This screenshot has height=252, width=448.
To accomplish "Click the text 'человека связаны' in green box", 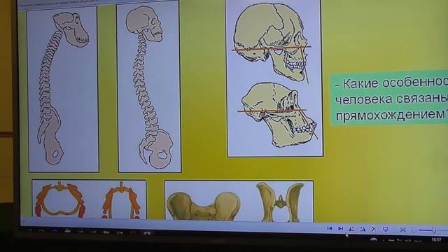I will (391, 99).
